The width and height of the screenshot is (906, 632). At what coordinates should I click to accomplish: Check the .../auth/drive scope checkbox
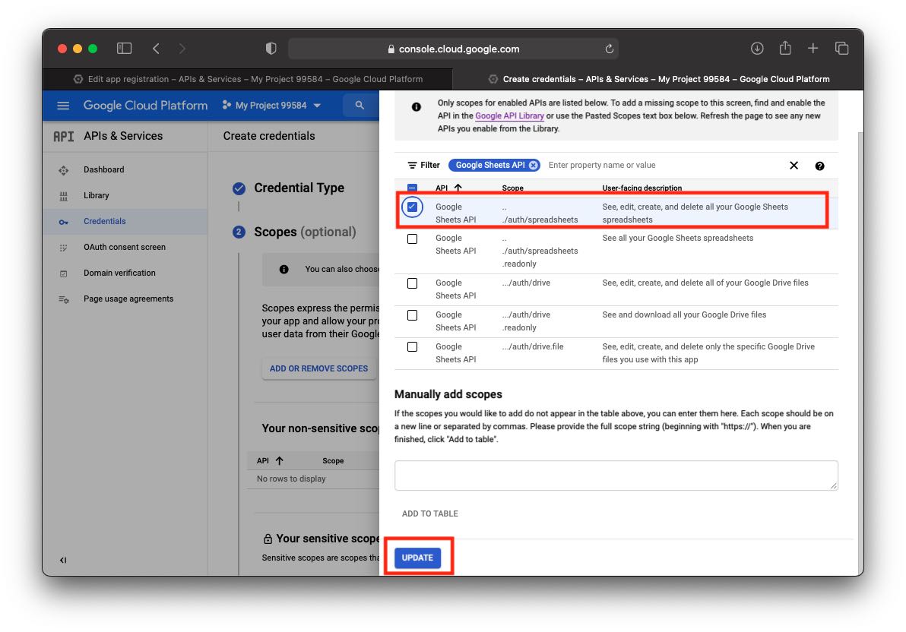412,283
